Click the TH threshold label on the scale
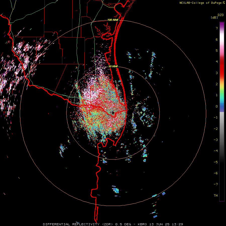The width and height of the screenshot is (226, 226). point(216,196)
